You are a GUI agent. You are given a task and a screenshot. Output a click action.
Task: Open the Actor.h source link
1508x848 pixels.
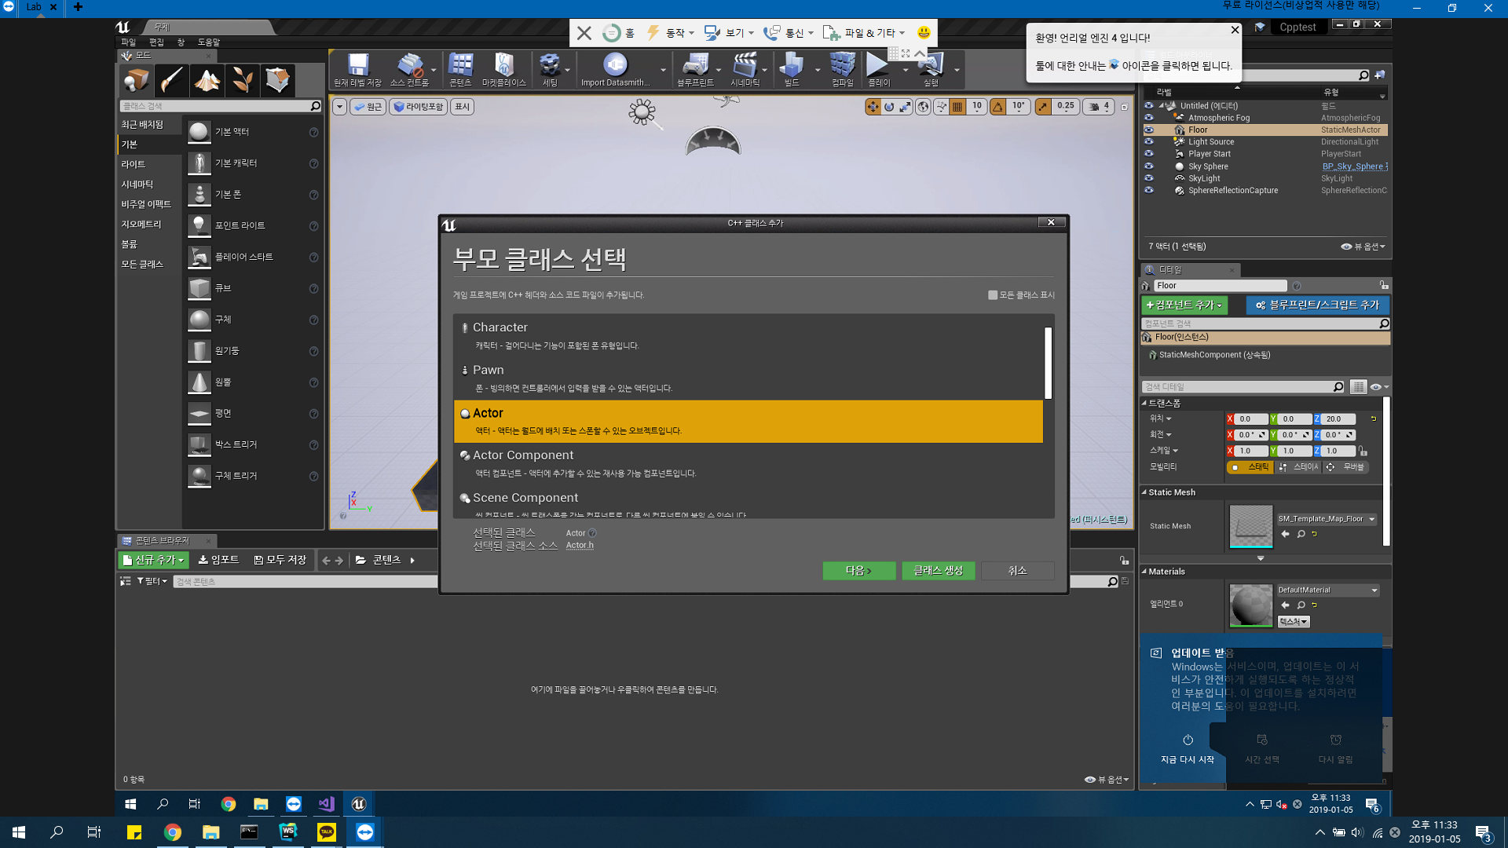[580, 546]
